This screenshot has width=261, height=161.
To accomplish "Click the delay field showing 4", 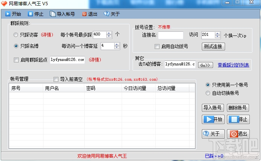I will (x=107, y=46).
